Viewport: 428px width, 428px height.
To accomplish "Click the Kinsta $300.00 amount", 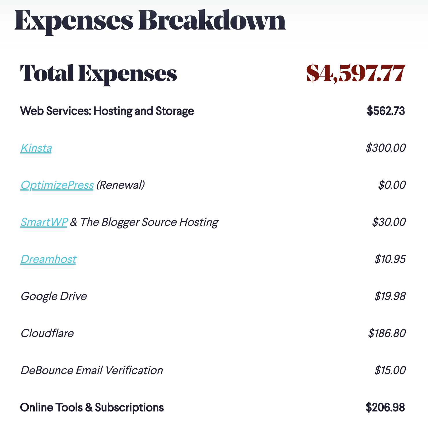I will click(386, 148).
